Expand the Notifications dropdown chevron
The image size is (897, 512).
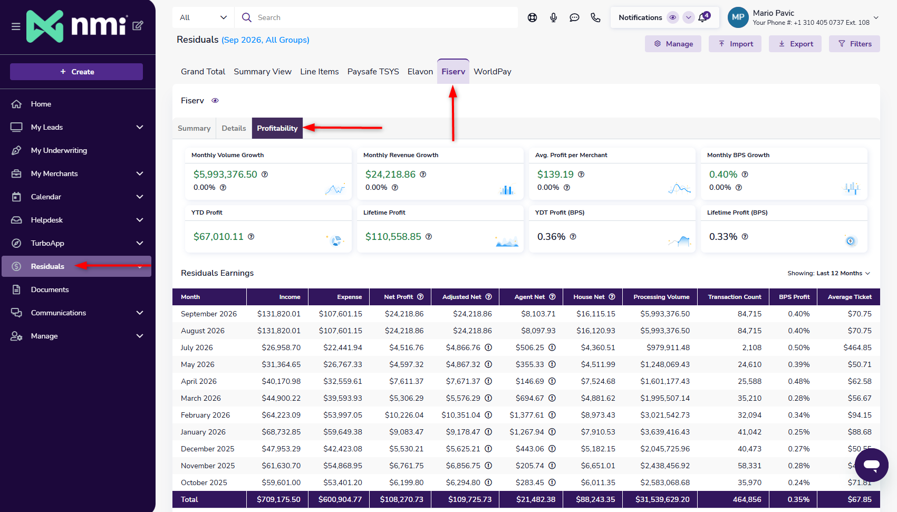click(x=688, y=17)
